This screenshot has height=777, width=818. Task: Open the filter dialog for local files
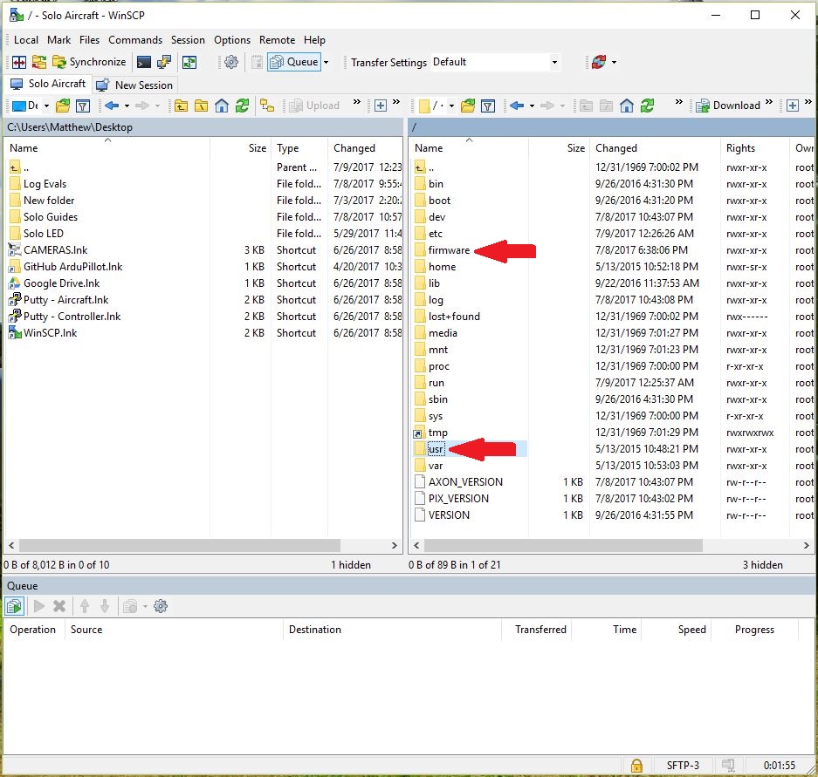tap(81, 105)
